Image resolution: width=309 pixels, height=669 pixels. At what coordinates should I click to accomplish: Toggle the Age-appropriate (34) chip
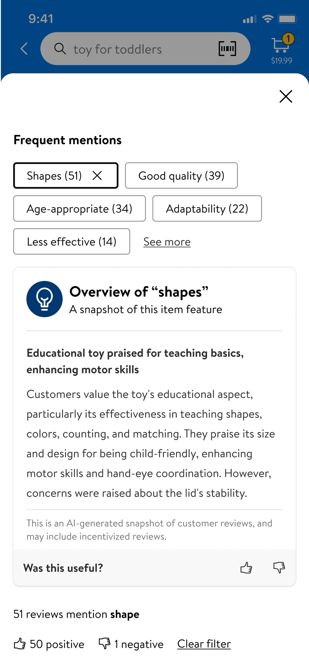coord(79,208)
